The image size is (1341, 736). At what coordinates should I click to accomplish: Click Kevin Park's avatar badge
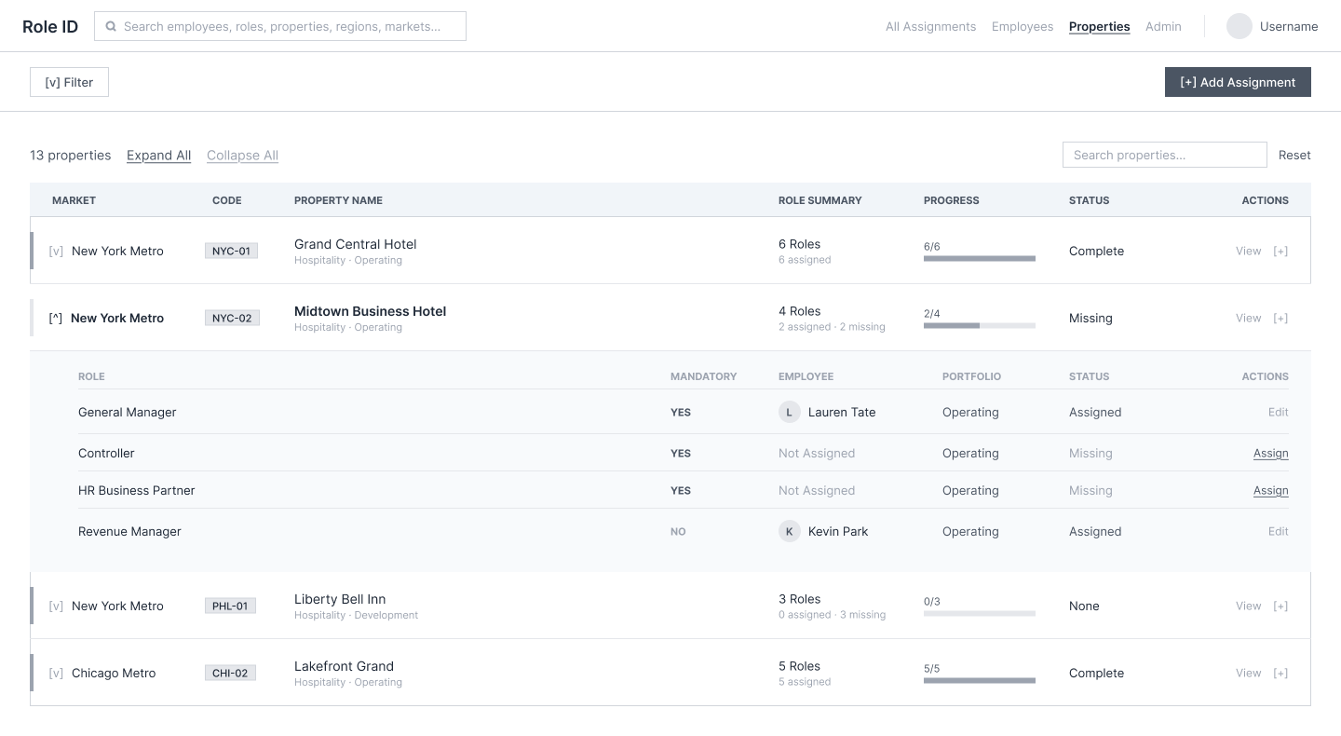pyautogui.click(x=790, y=531)
